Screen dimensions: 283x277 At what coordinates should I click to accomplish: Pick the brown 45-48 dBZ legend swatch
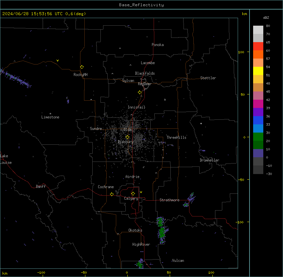pos(258,87)
